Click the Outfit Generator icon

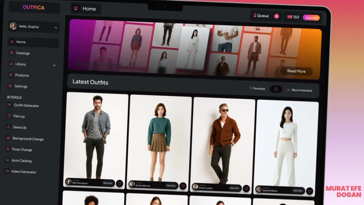pyautogui.click(x=9, y=105)
